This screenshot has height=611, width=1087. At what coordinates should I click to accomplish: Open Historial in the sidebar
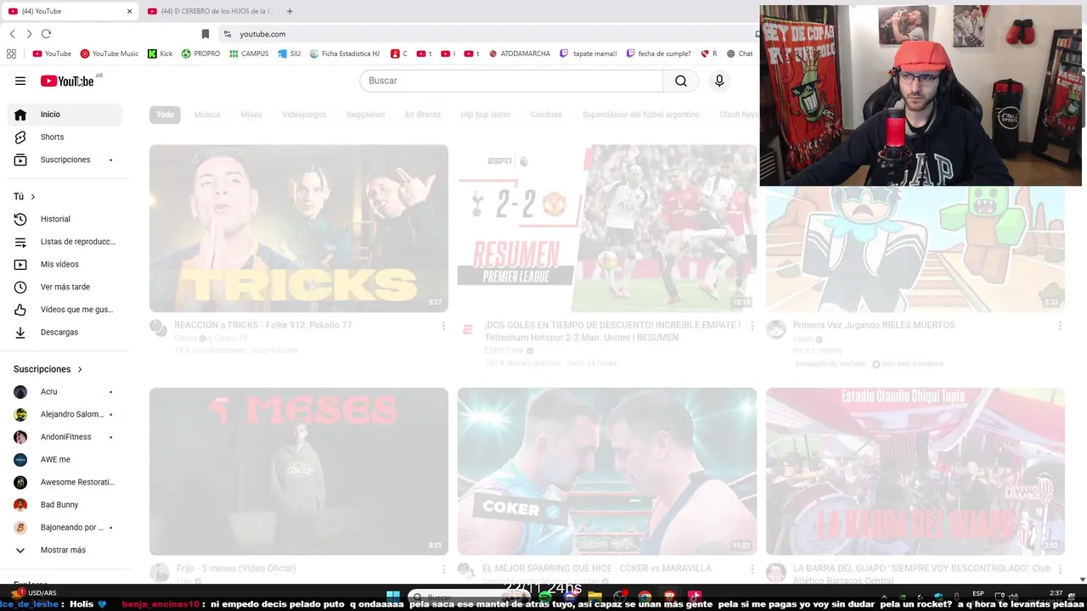point(65,219)
